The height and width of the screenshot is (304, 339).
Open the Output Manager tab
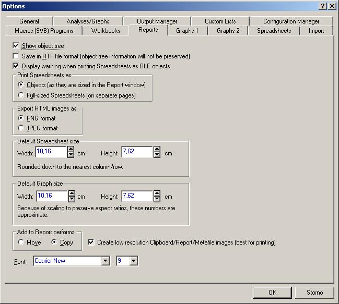tap(157, 21)
